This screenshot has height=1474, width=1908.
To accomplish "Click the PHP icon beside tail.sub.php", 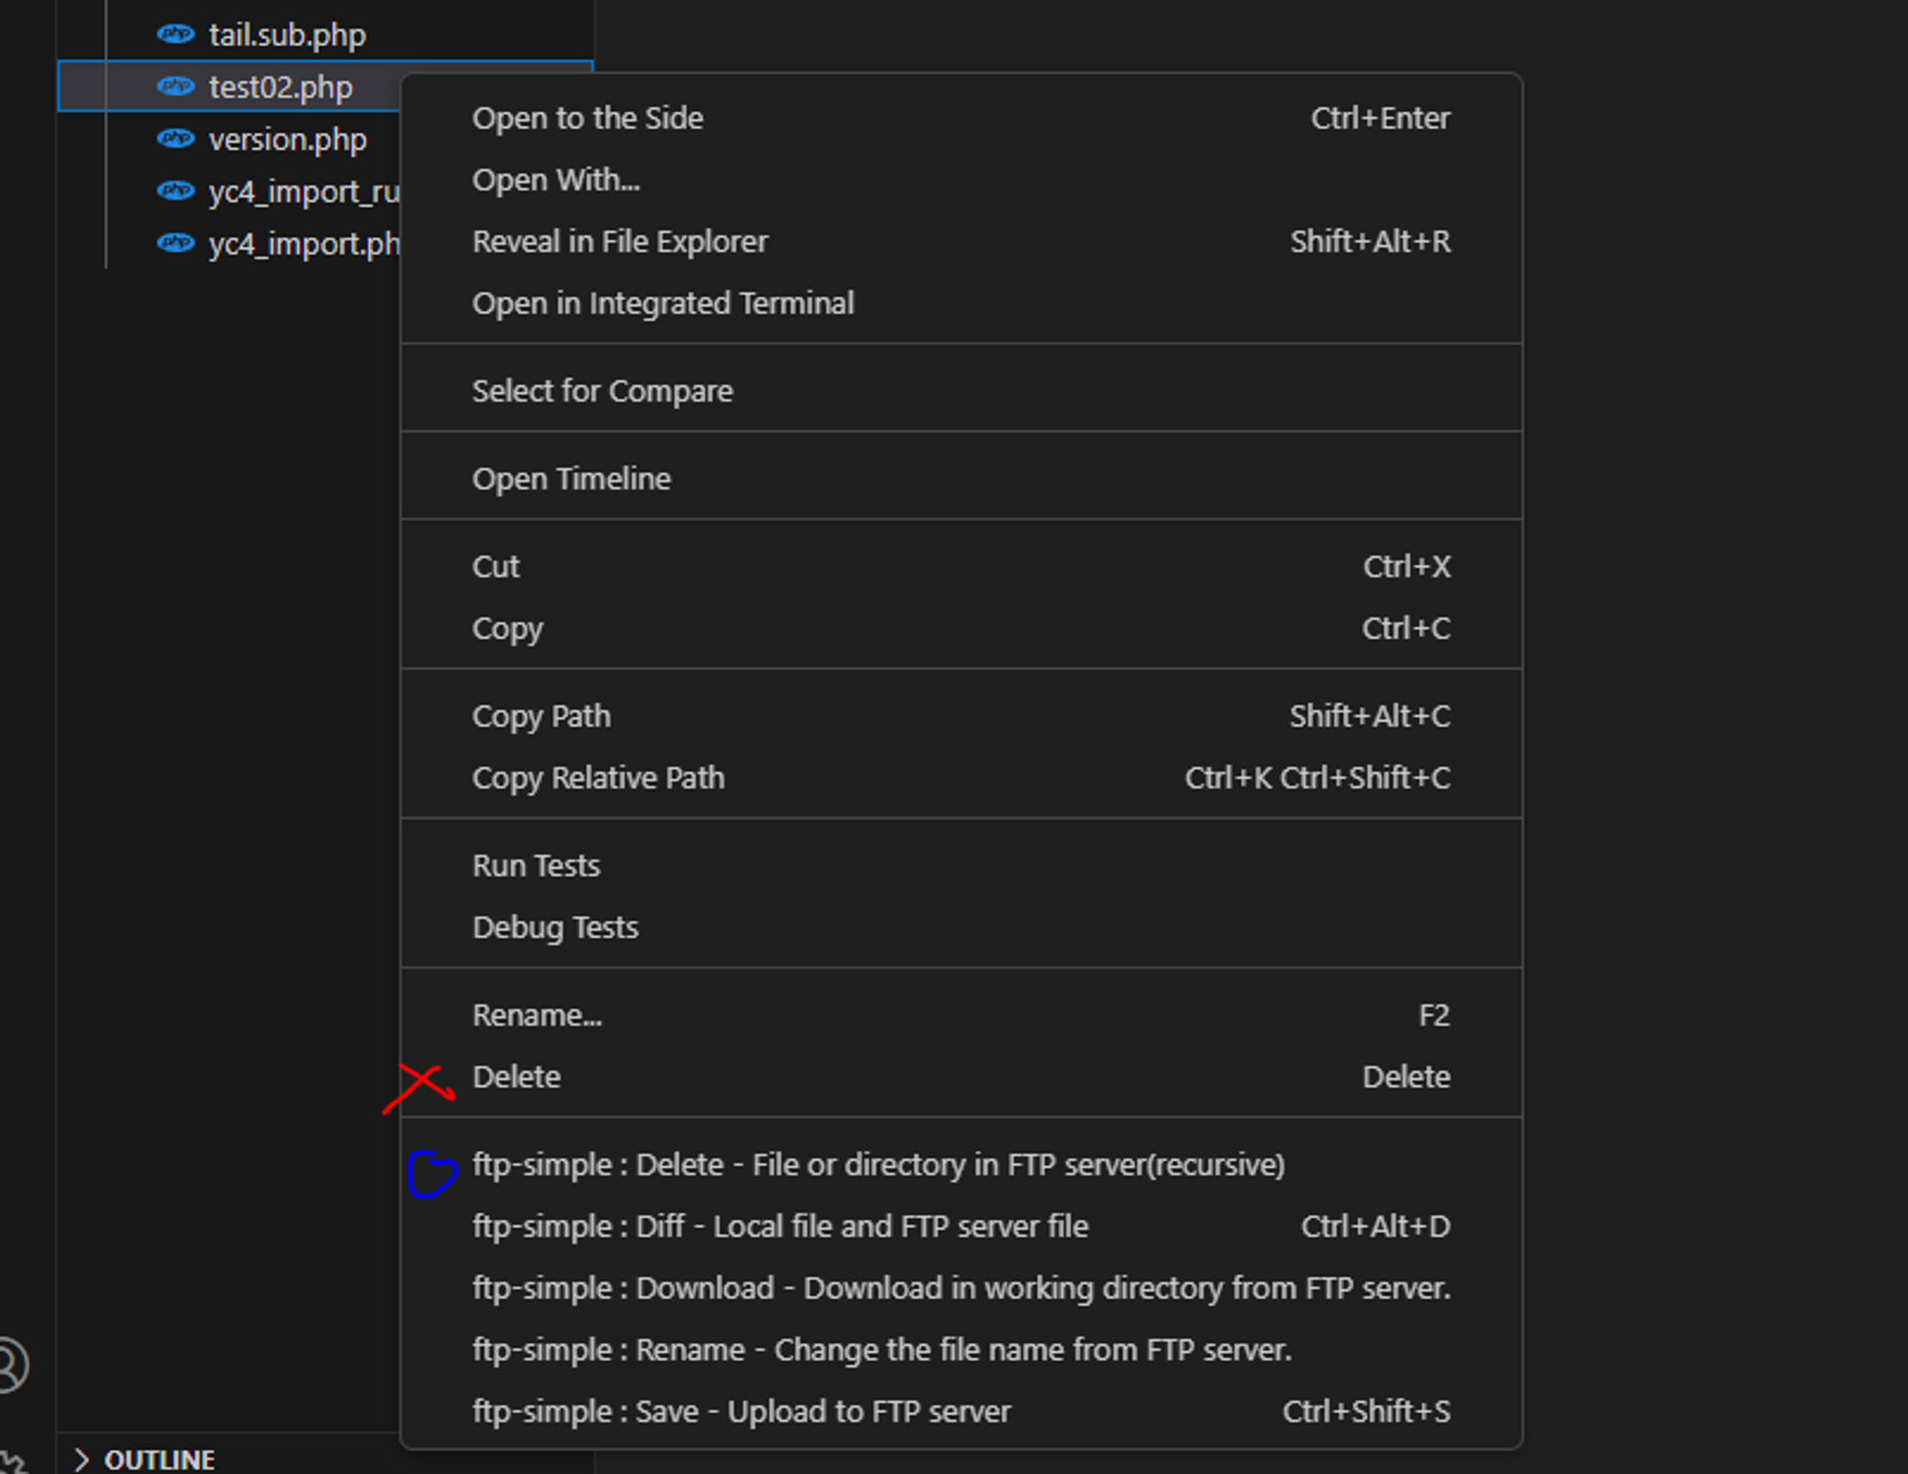I will pos(176,35).
